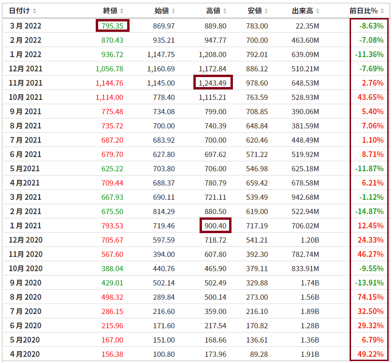Click the 日付け column header label

pos(20,11)
